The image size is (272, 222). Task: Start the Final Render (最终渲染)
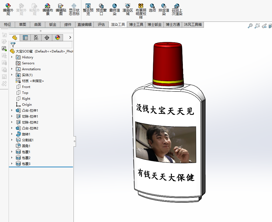click(114, 9)
